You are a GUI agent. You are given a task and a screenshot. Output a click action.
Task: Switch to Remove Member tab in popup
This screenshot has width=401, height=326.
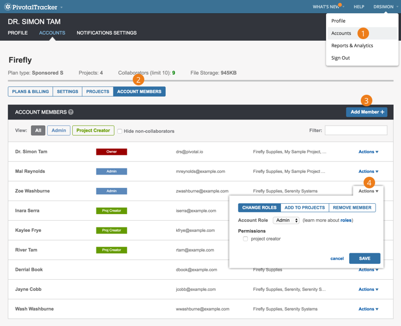[x=352, y=208]
